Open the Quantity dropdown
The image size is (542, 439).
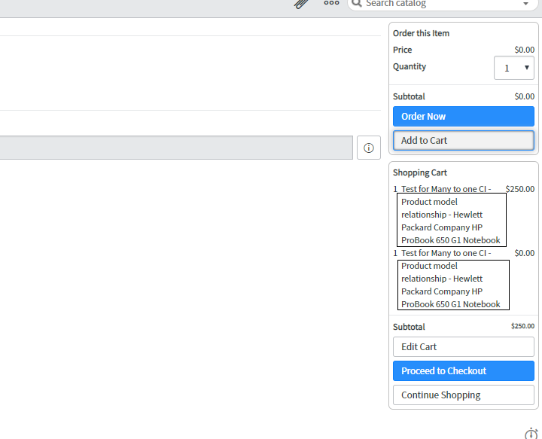(514, 68)
